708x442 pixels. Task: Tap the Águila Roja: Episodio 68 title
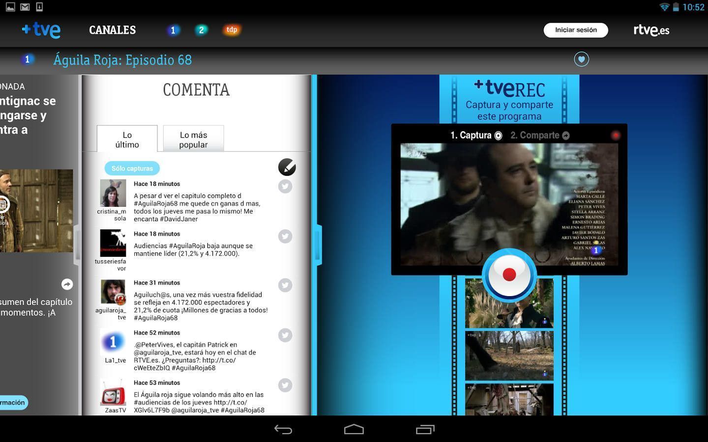coord(122,60)
